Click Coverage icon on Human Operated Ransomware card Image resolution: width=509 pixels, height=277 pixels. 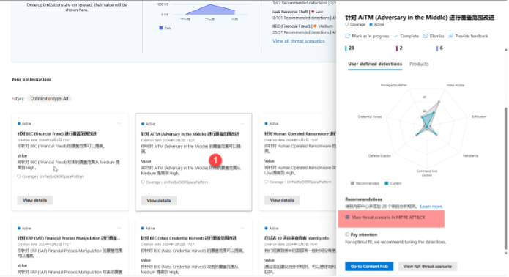[x=266, y=182]
